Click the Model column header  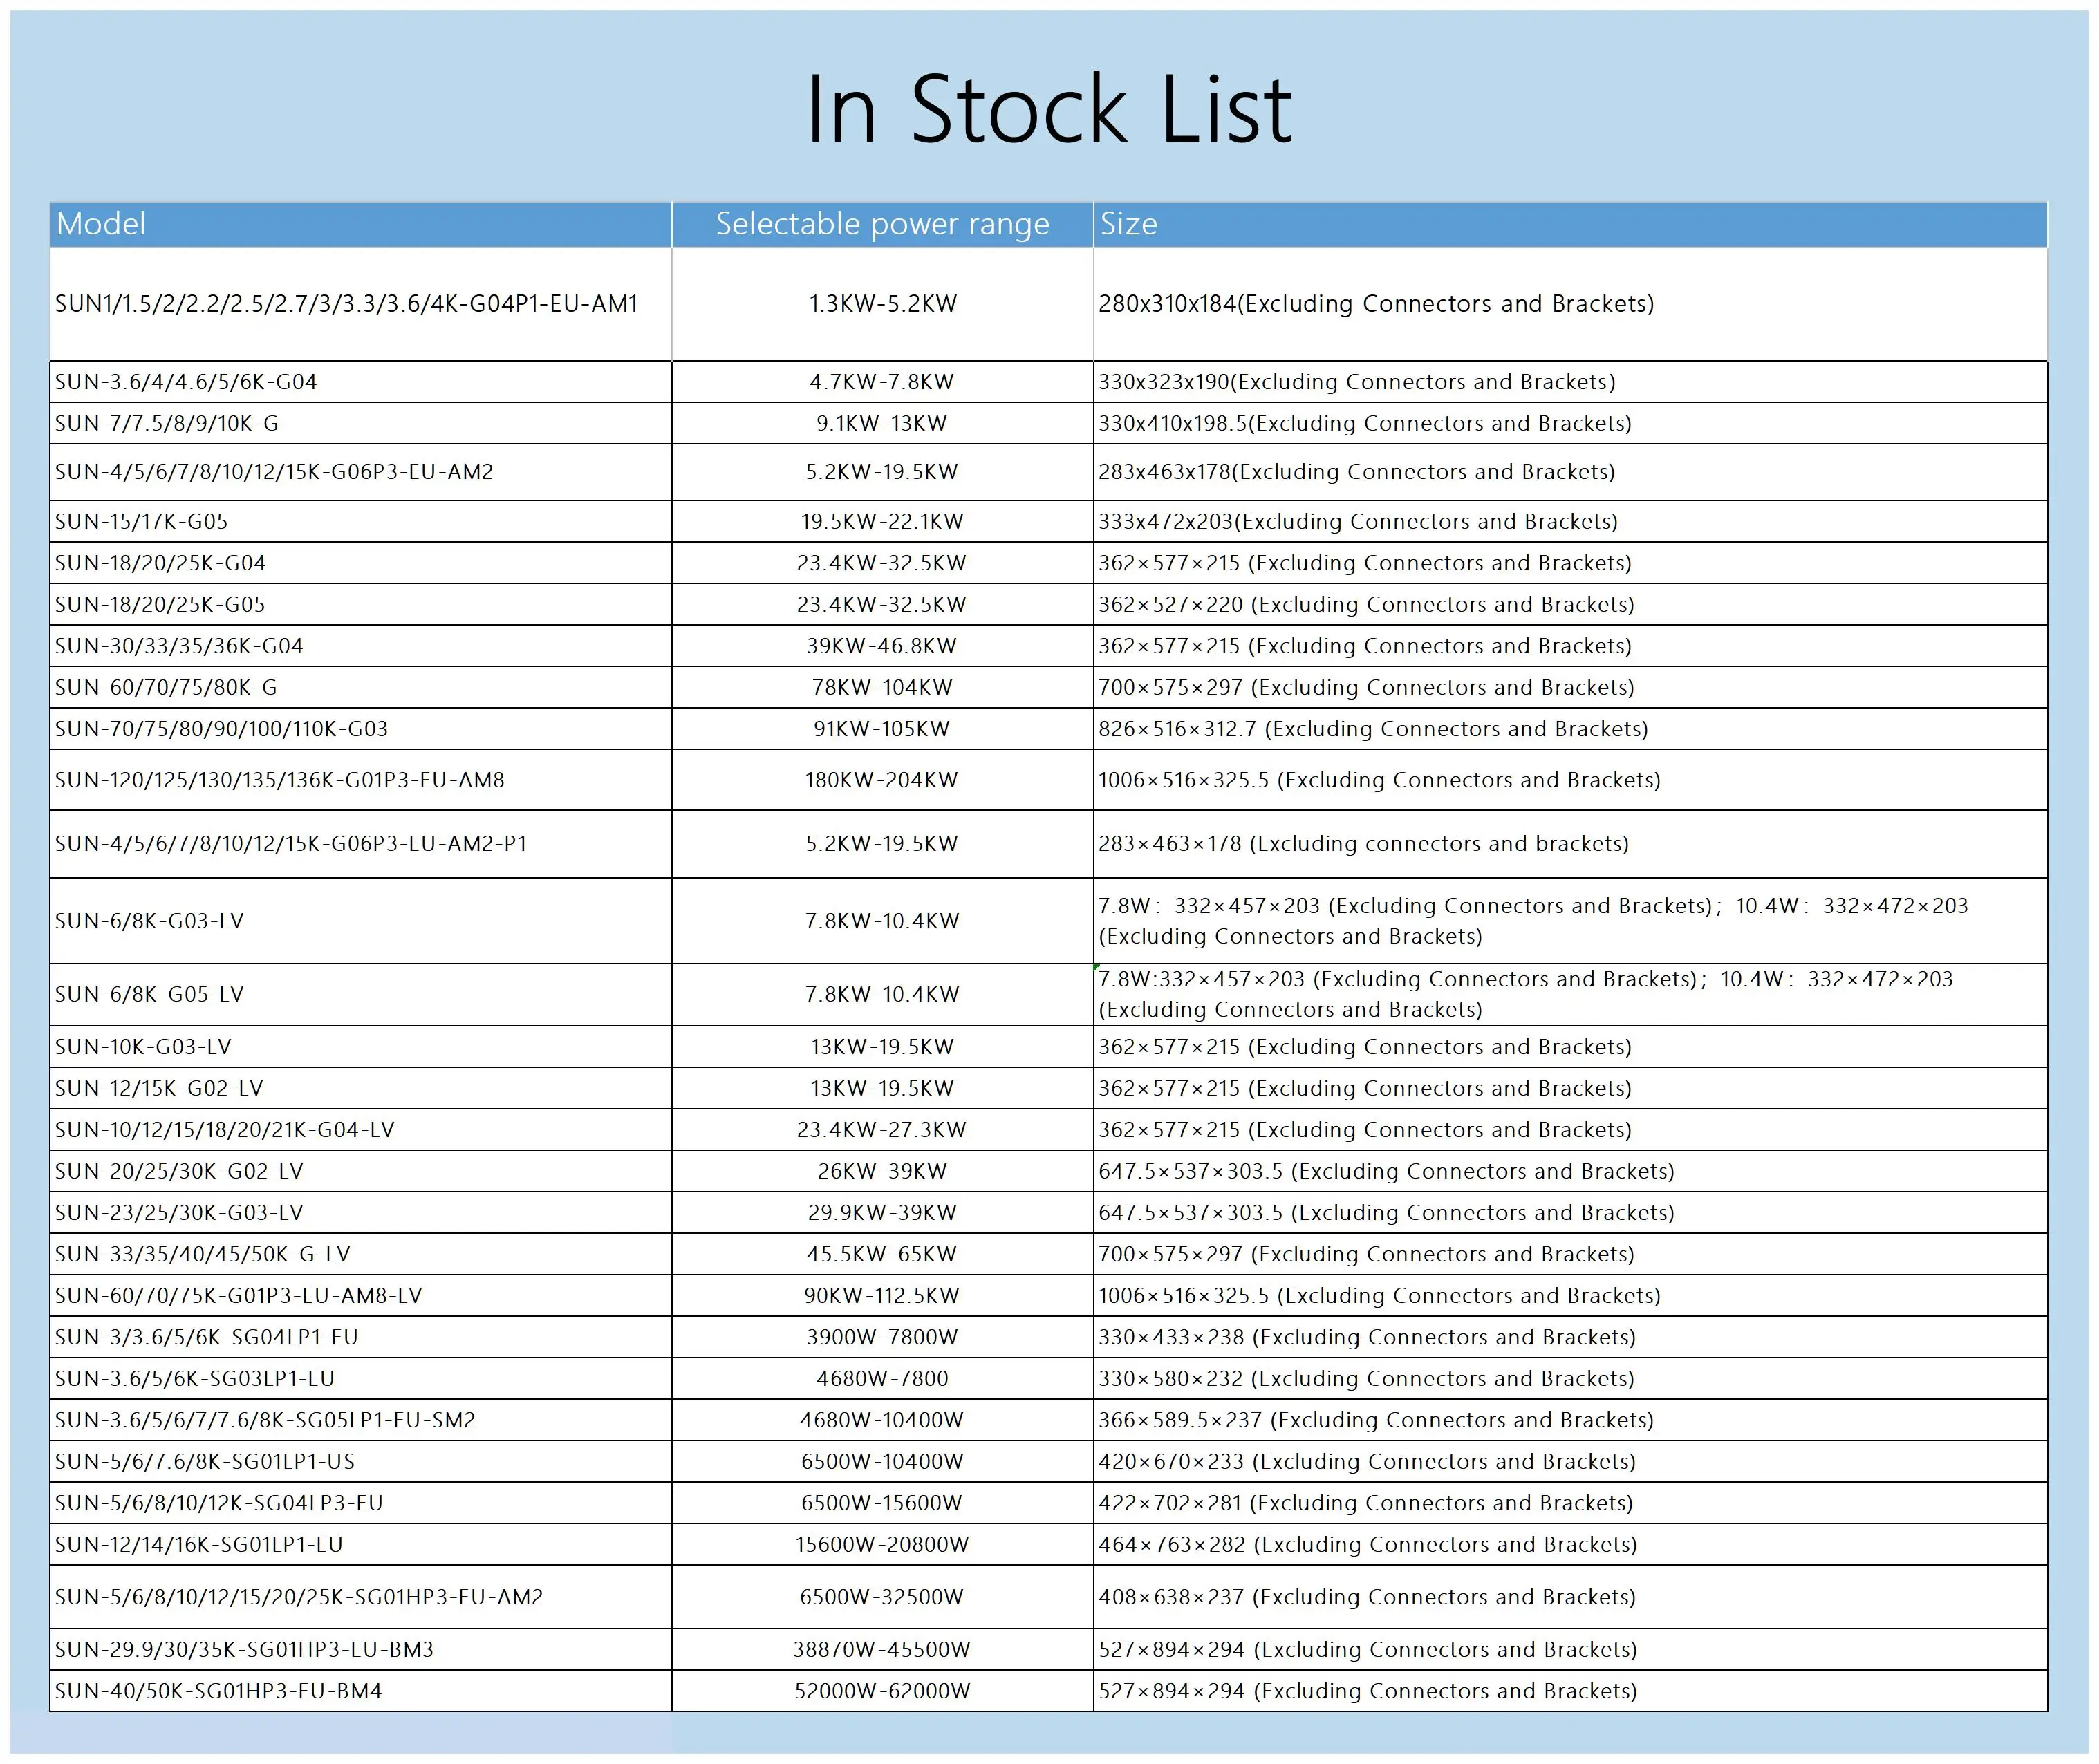pyautogui.click(x=100, y=224)
